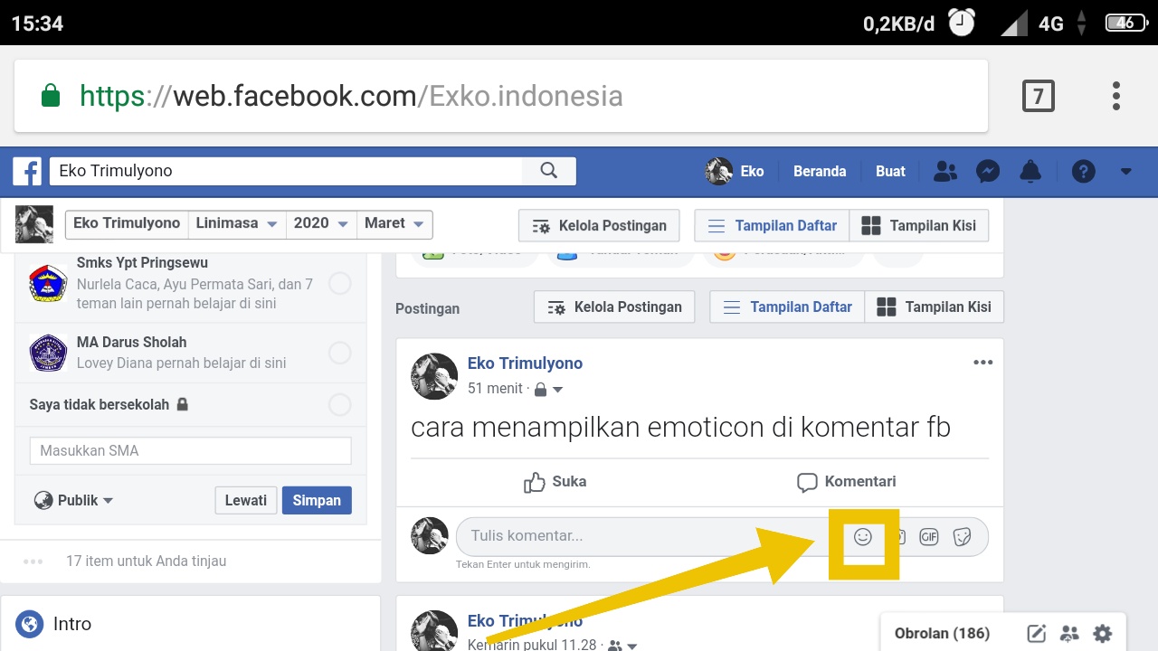Viewport: 1158px width, 651px height.
Task: Click the MA Darus Sholah school logo
Action: [x=48, y=353]
